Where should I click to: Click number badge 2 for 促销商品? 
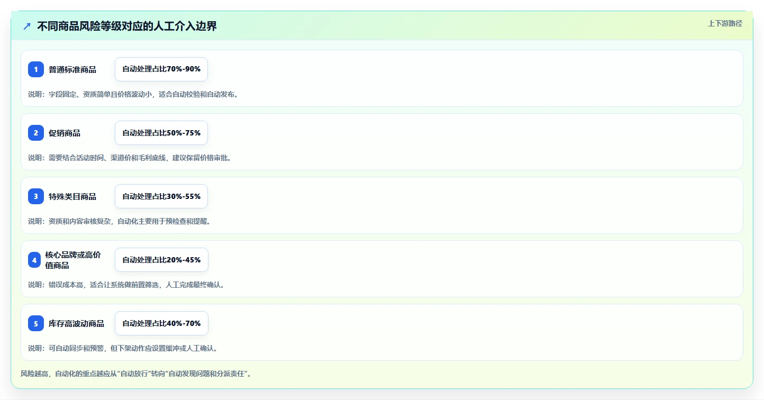pos(36,133)
